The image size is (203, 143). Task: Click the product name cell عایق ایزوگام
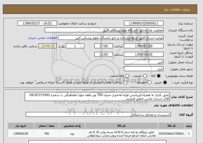click(x=122, y=134)
